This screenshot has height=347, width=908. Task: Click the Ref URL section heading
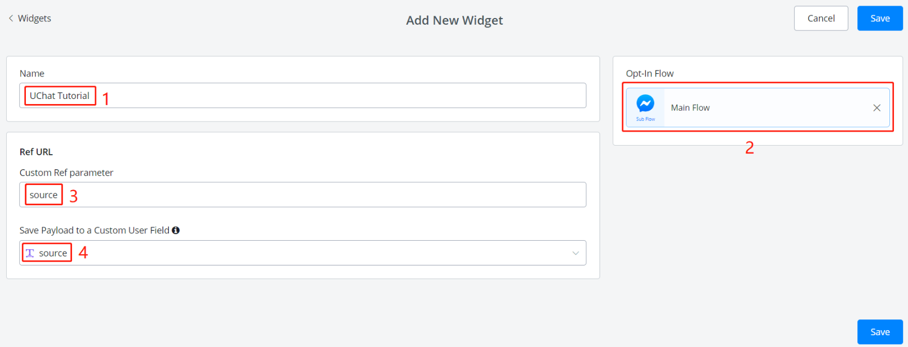coord(36,152)
